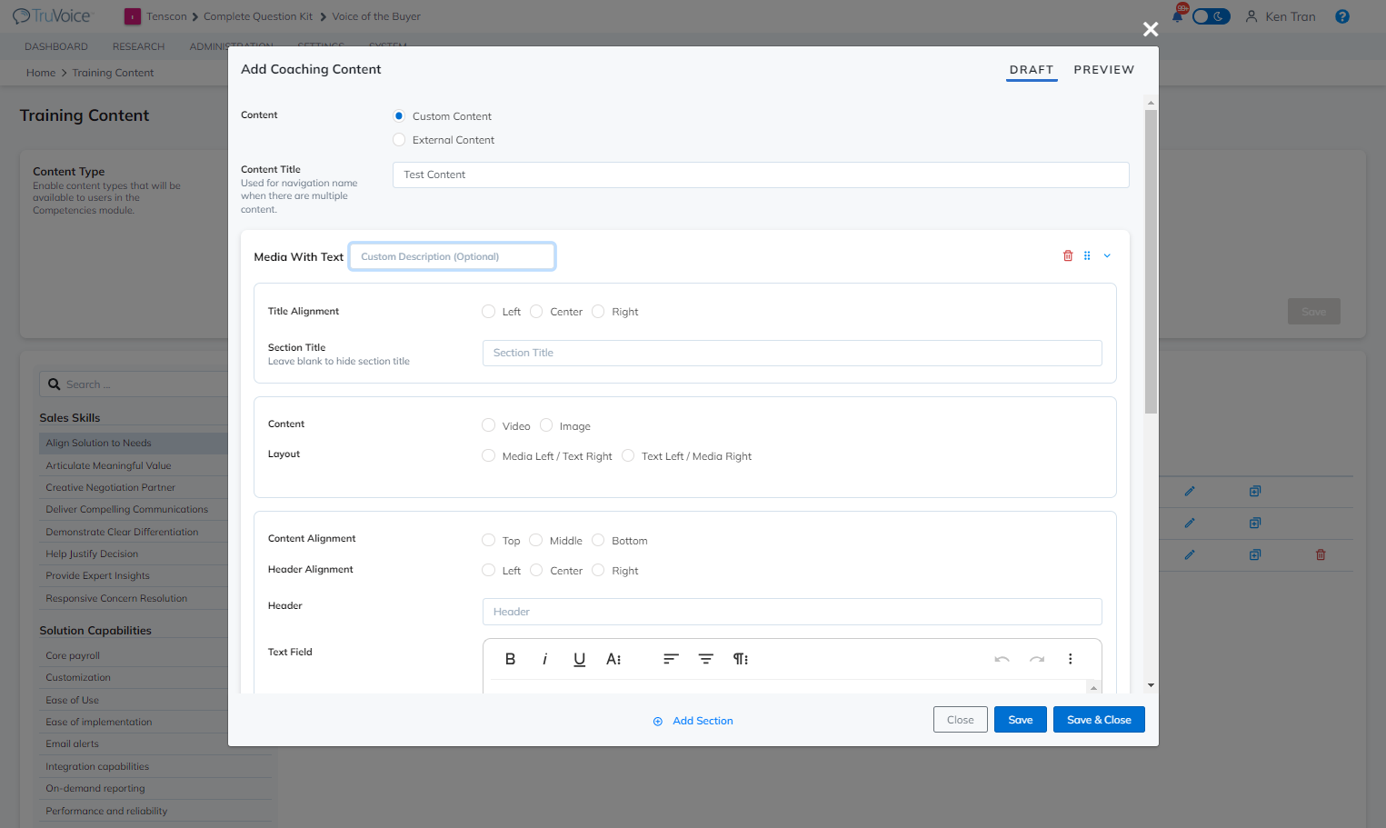1386x828 pixels.
Task: Click the red trash icon in the background table
Action: (x=1321, y=554)
